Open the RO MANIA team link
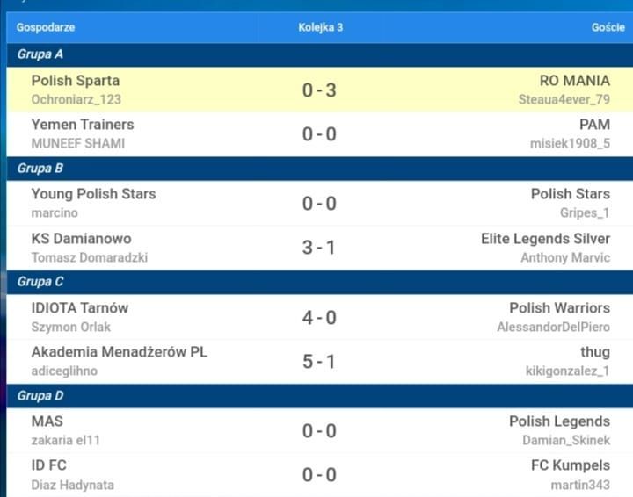This screenshot has width=633, height=497. (x=574, y=81)
